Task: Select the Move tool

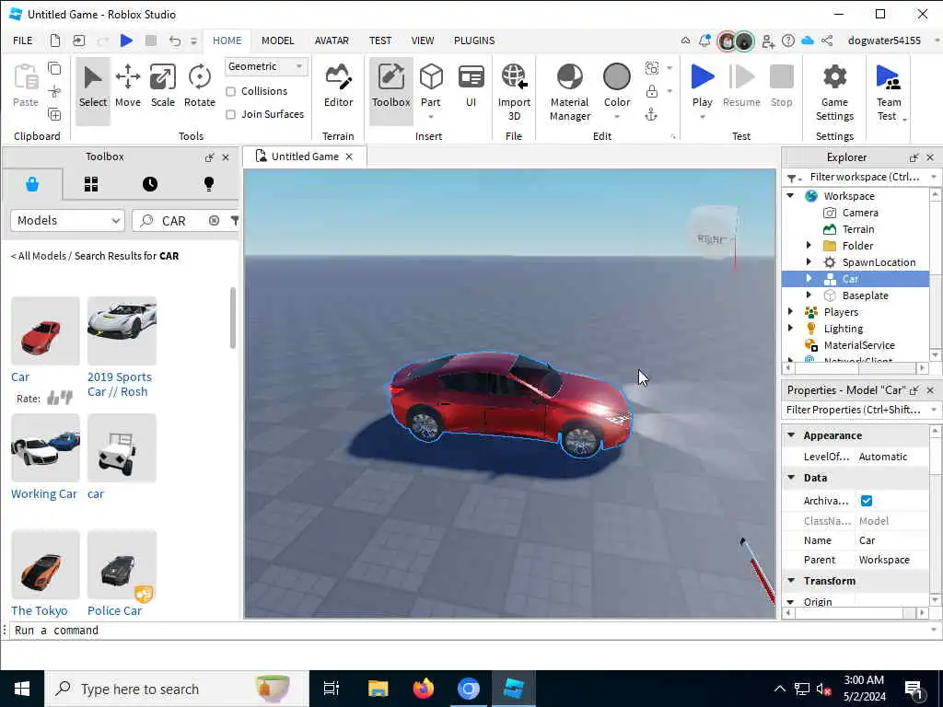Action: [127, 86]
